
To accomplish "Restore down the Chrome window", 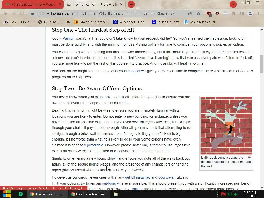I will coord(249,2).
